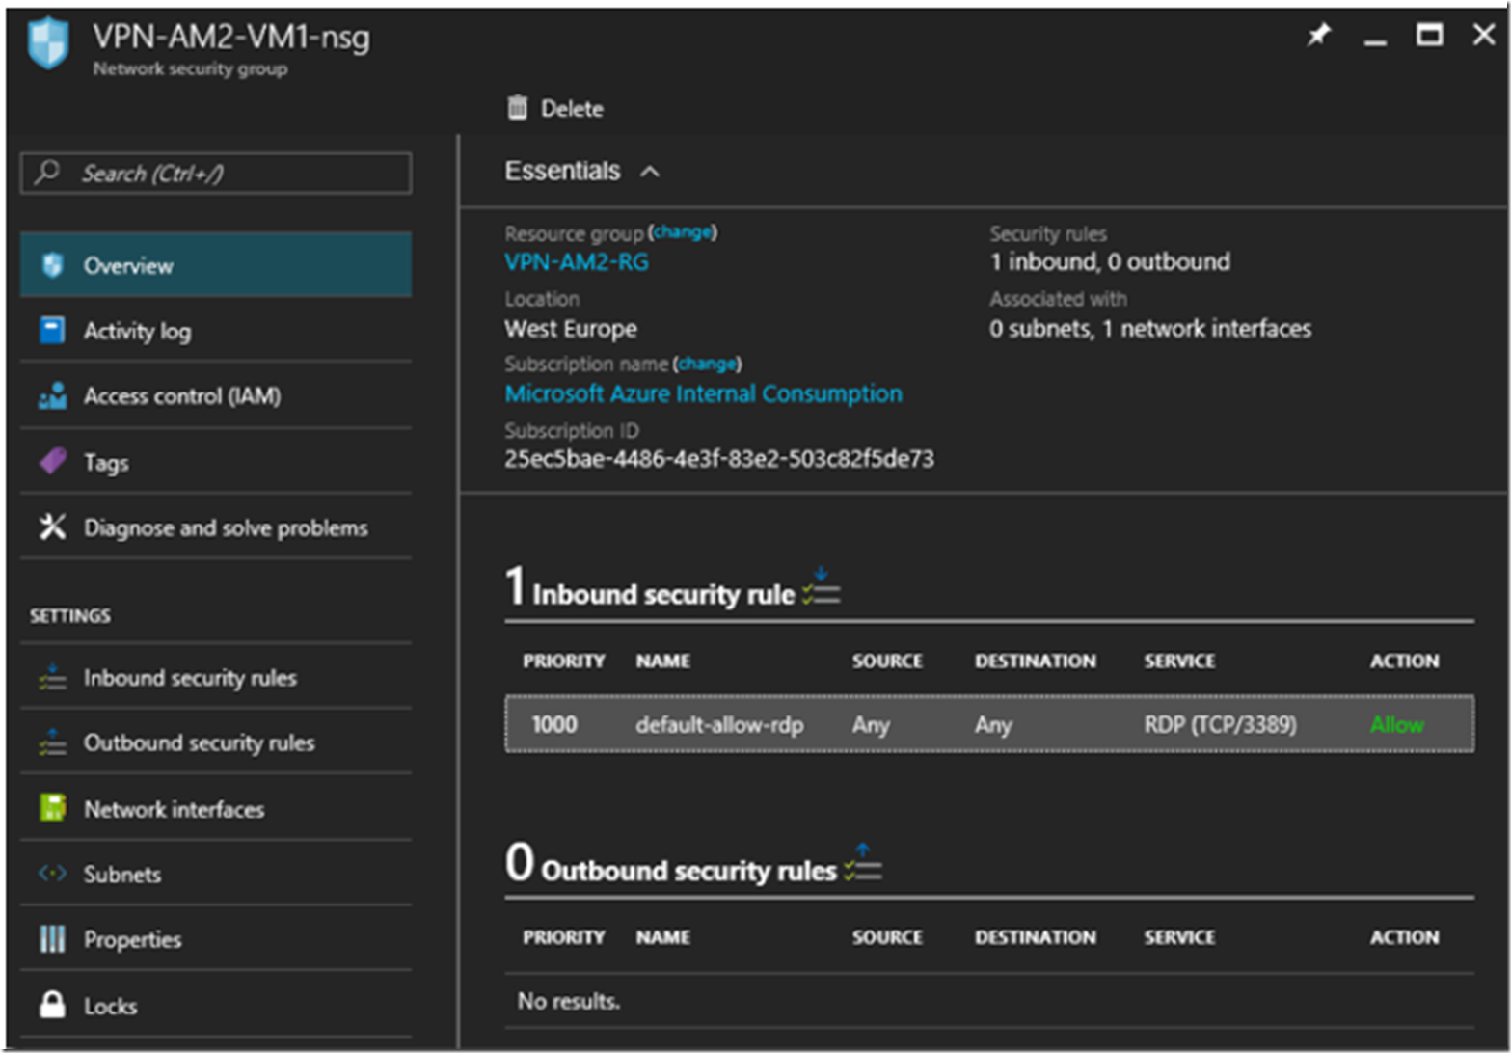Click the Outbound security rules icon in sidebar
Viewport: 1511px width, 1053px height.
[x=52, y=742]
